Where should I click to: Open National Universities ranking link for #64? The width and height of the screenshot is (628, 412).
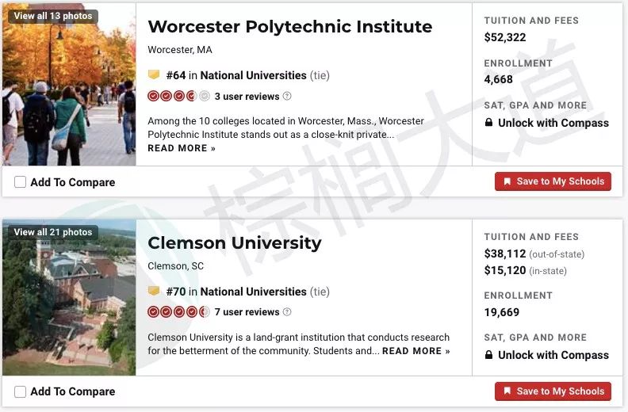(253, 75)
